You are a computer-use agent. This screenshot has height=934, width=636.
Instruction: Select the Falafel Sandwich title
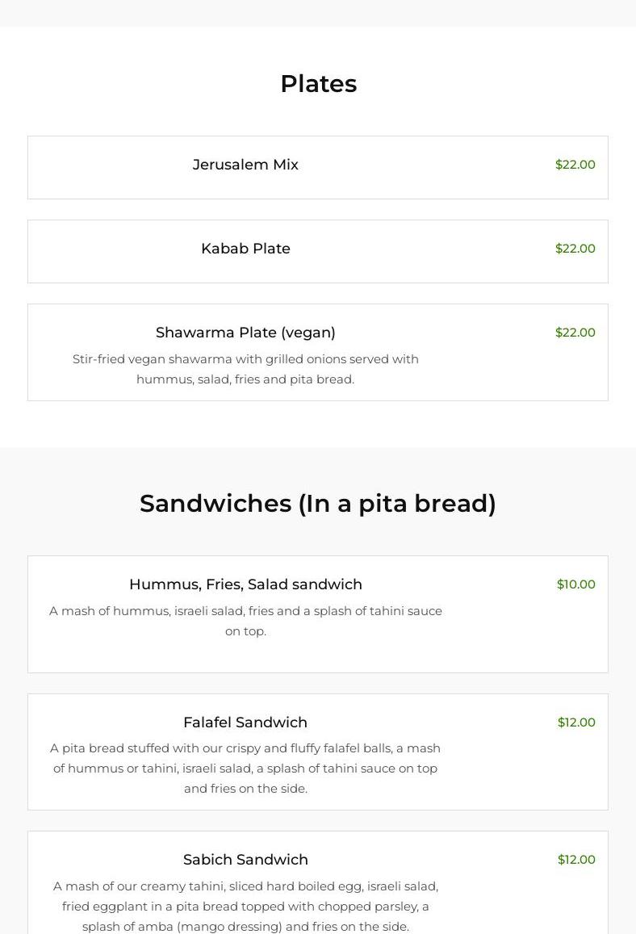[x=245, y=722]
